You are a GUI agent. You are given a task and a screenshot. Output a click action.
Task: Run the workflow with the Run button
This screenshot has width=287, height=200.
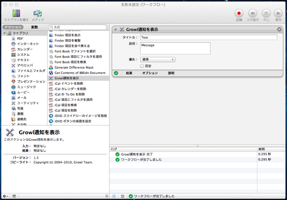click(x=278, y=13)
